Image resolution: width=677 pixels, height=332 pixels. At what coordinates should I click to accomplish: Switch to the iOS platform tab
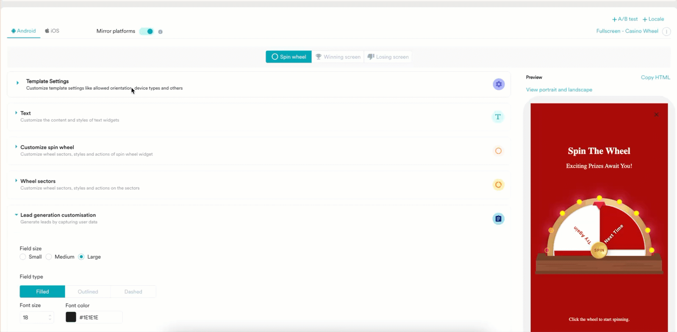click(x=52, y=31)
